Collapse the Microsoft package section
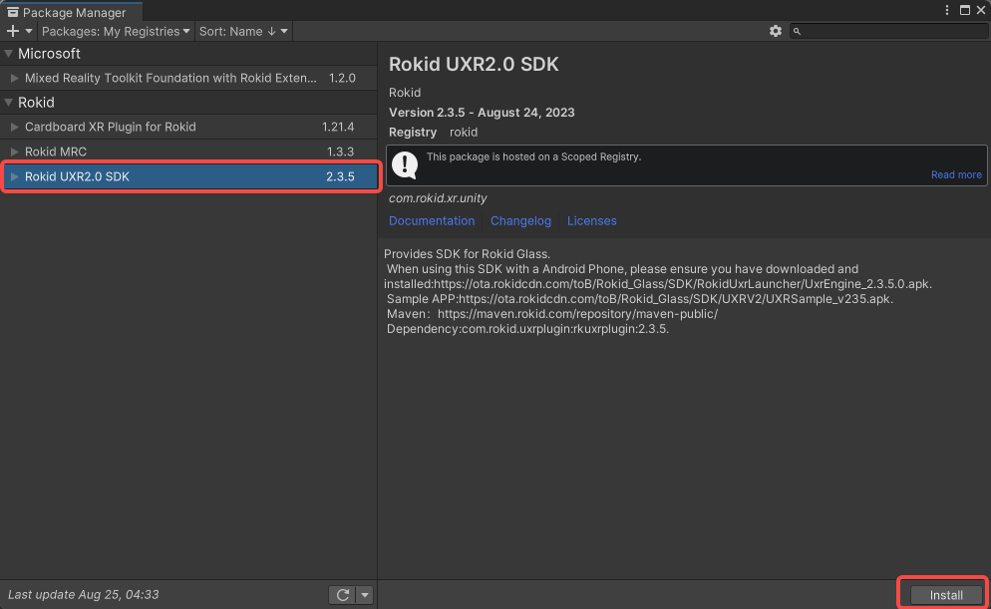This screenshot has width=991, height=609. coord(11,53)
